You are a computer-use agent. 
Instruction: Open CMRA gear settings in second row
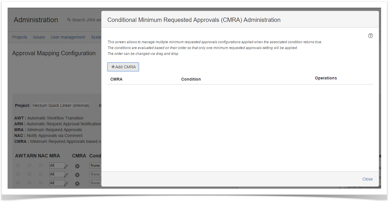[77, 175]
